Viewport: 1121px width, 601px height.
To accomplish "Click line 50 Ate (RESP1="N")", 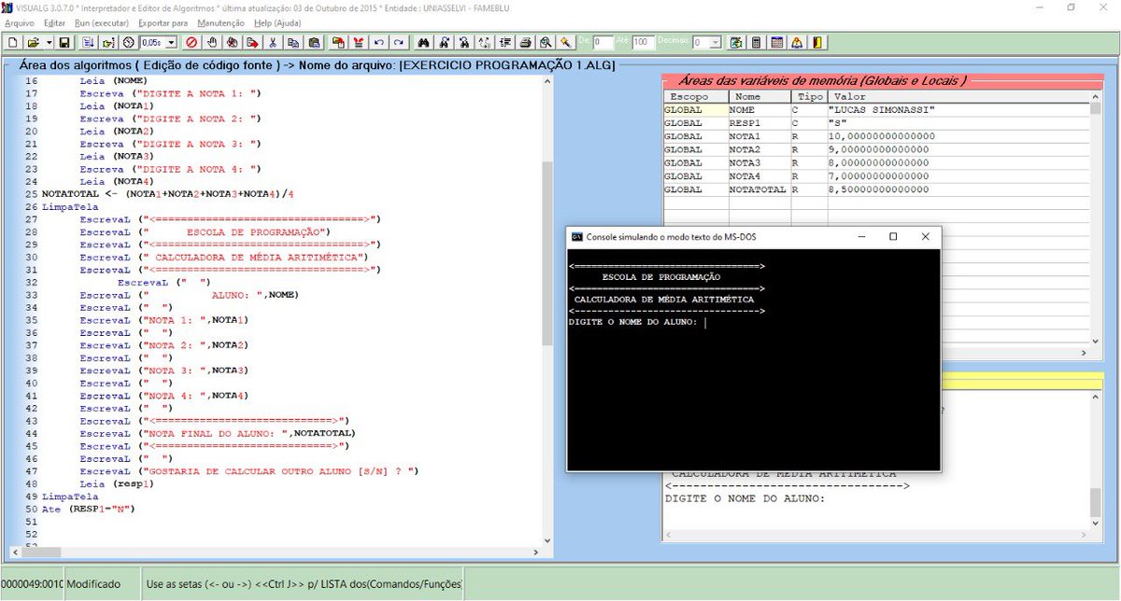I will pos(88,510).
